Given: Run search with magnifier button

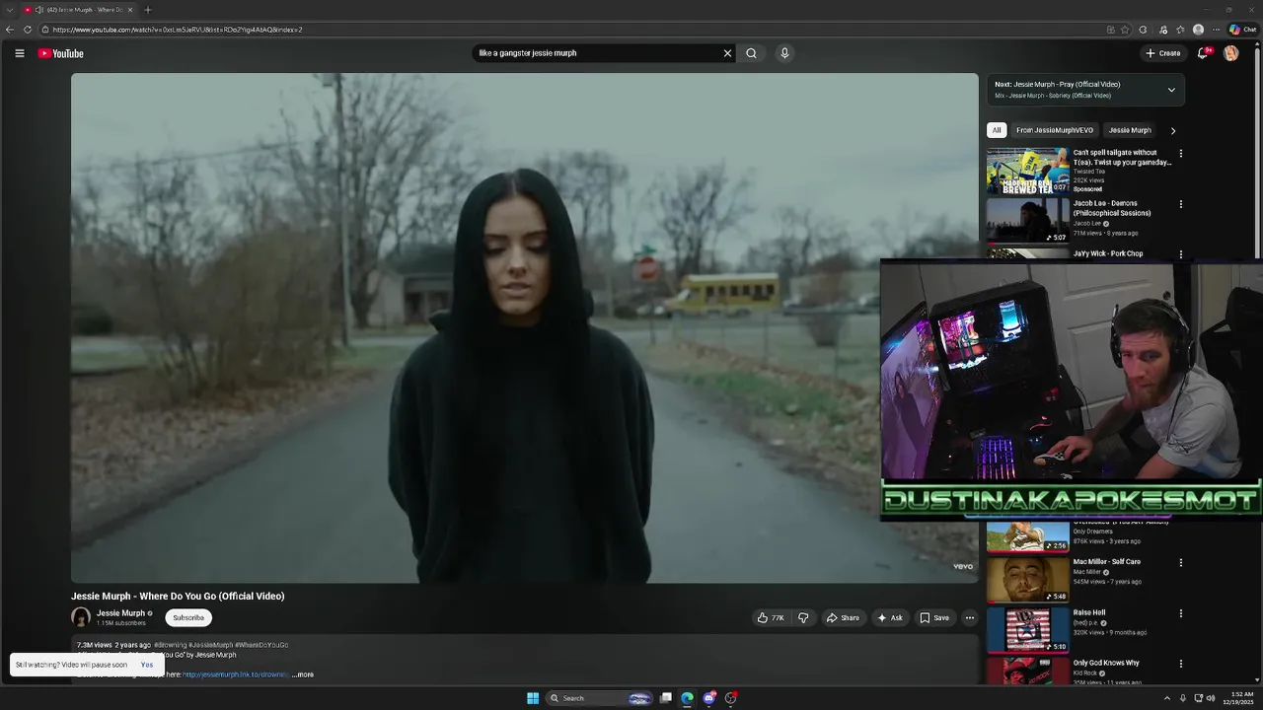Looking at the screenshot, I should coord(751,53).
